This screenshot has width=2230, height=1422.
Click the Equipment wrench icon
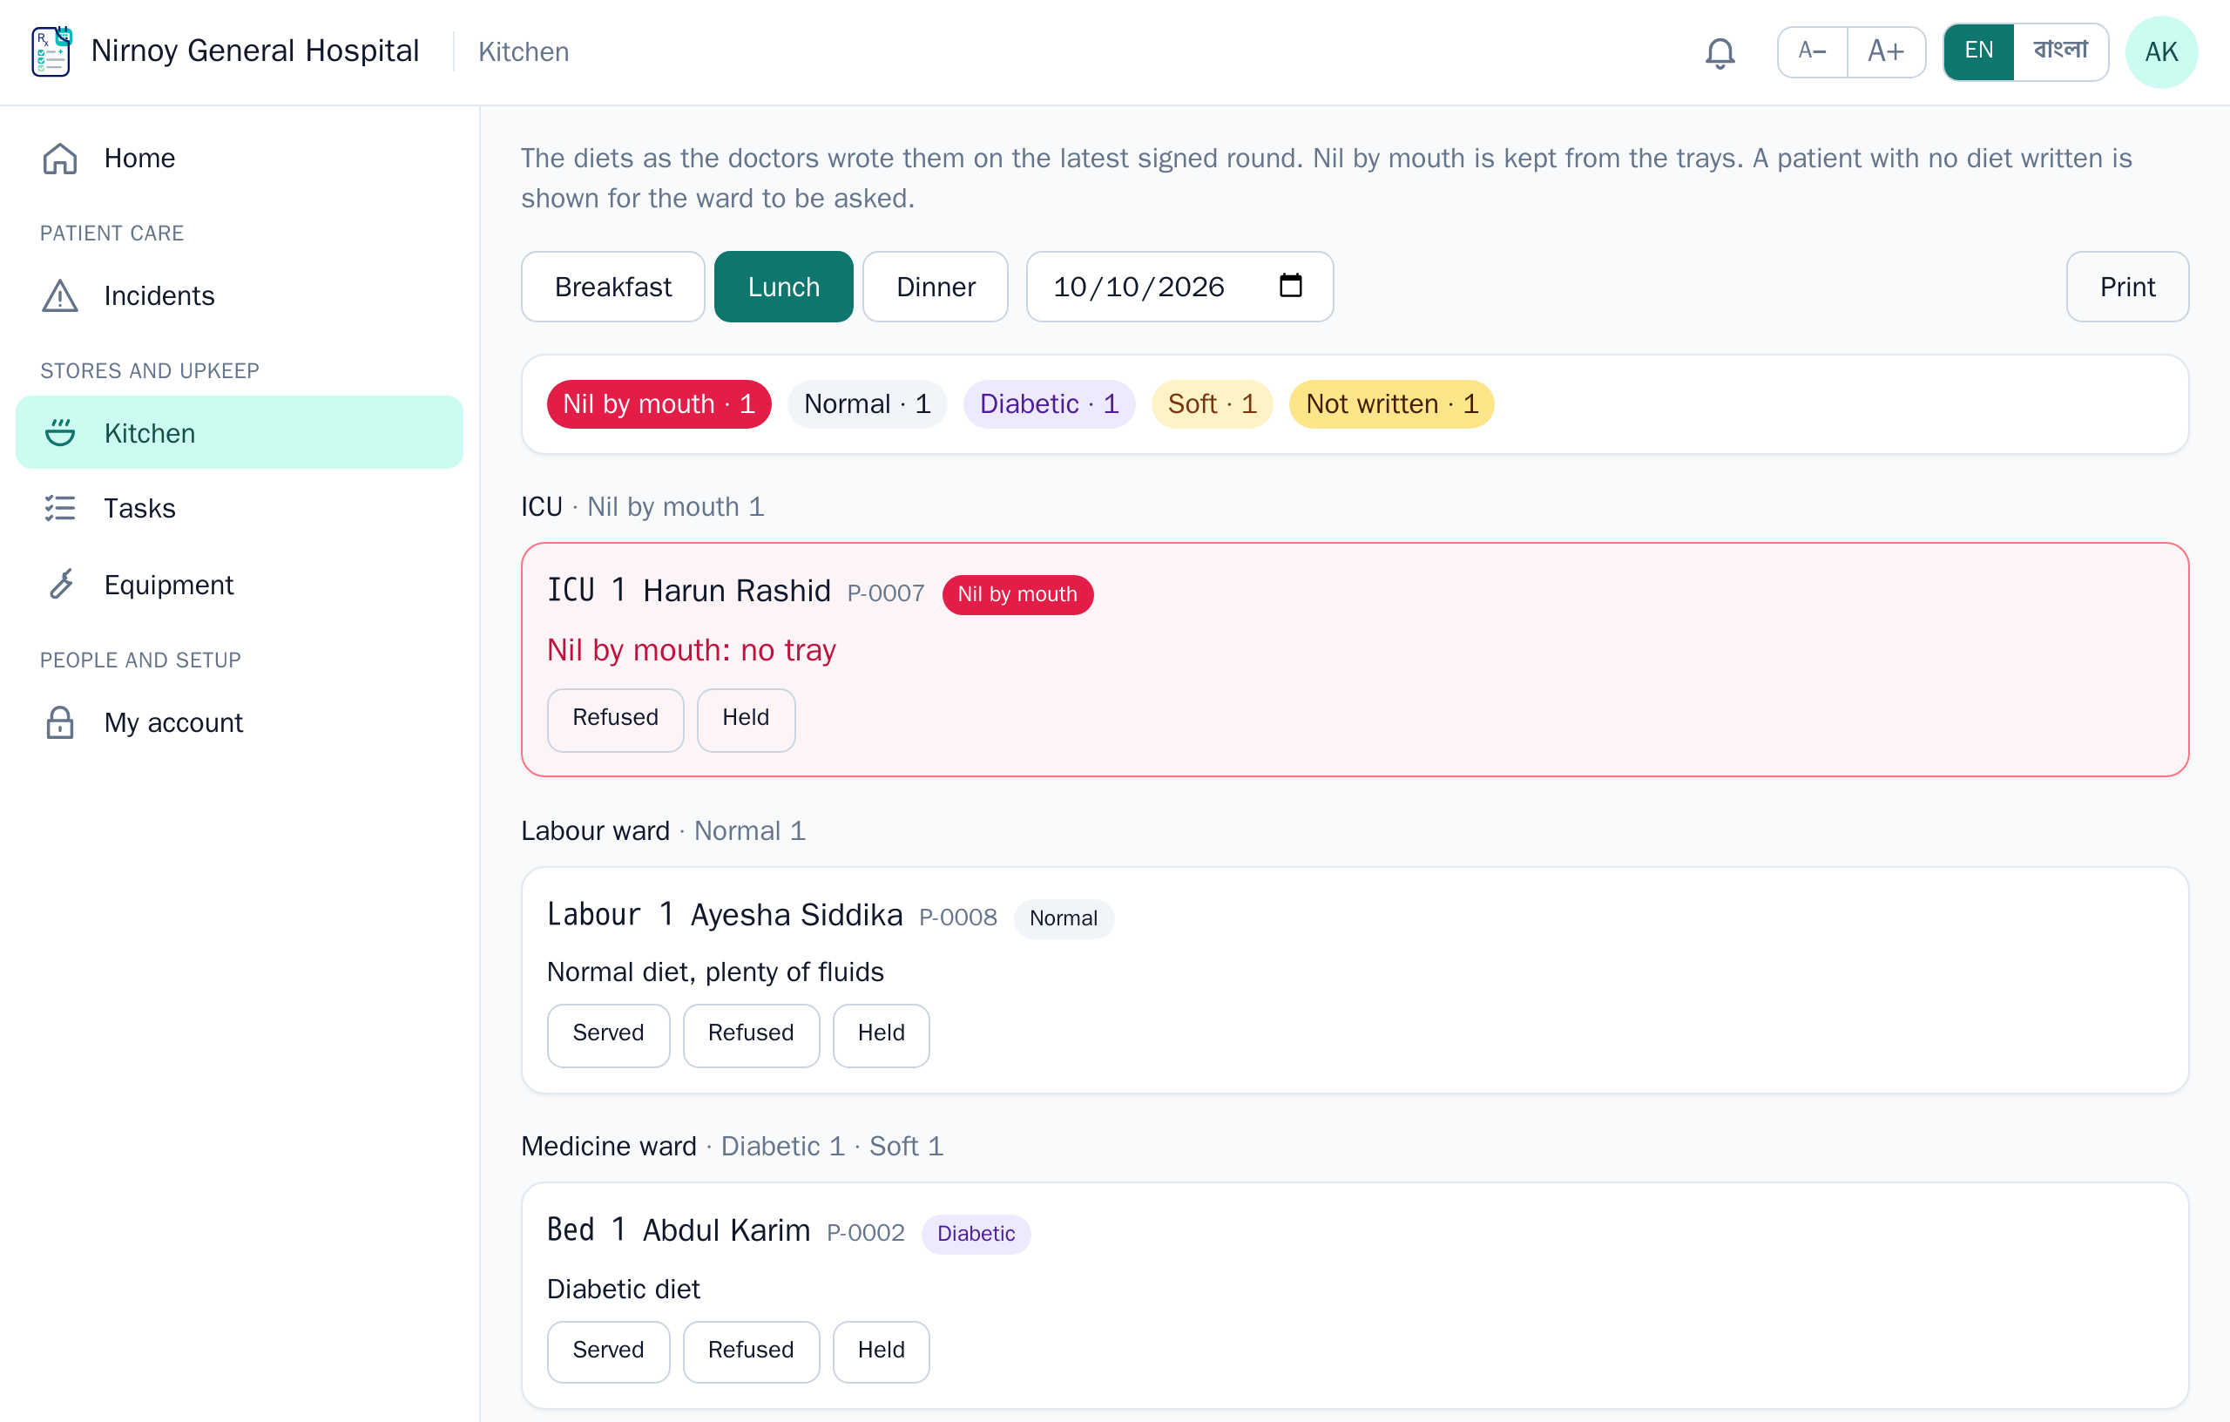point(60,585)
